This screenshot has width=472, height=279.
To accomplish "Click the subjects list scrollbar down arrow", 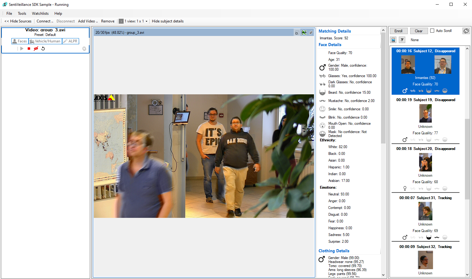I will 467,275.
